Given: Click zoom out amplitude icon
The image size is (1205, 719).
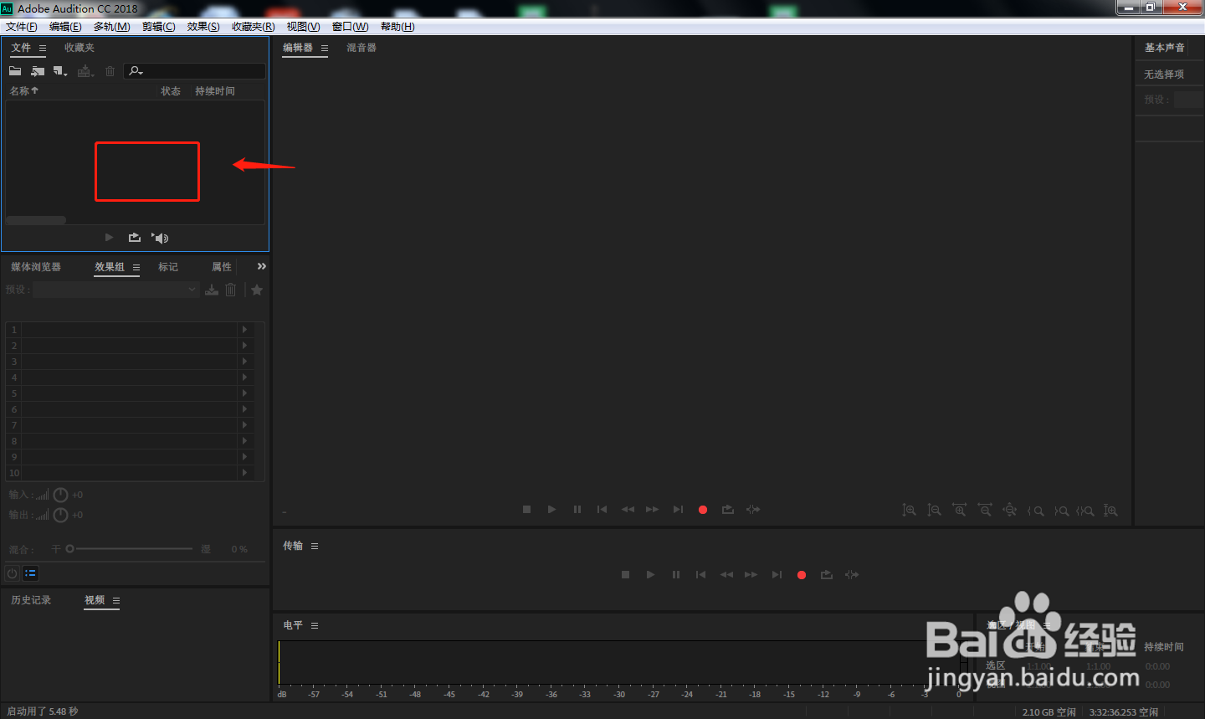Looking at the screenshot, I should 934,510.
